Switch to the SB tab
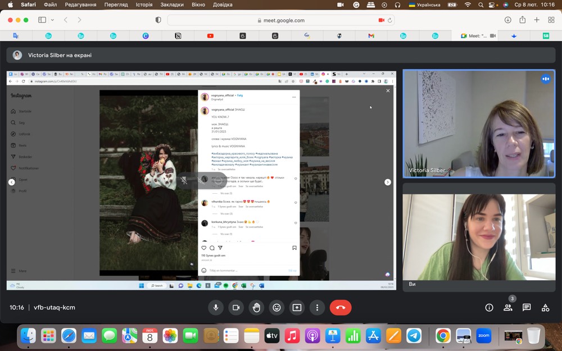Viewport: 562px width, 351px height. click(546, 36)
